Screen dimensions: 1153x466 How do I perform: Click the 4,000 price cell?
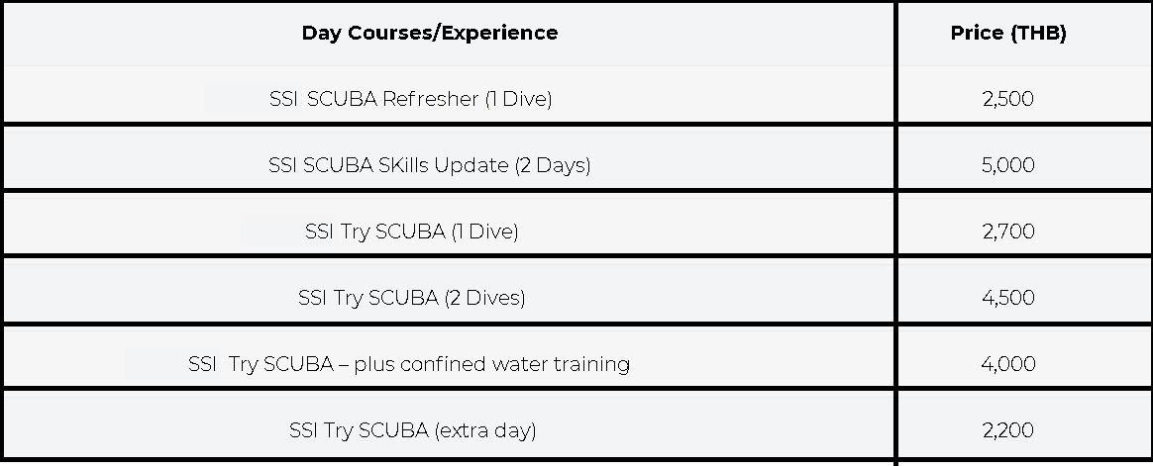tap(1007, 364)
